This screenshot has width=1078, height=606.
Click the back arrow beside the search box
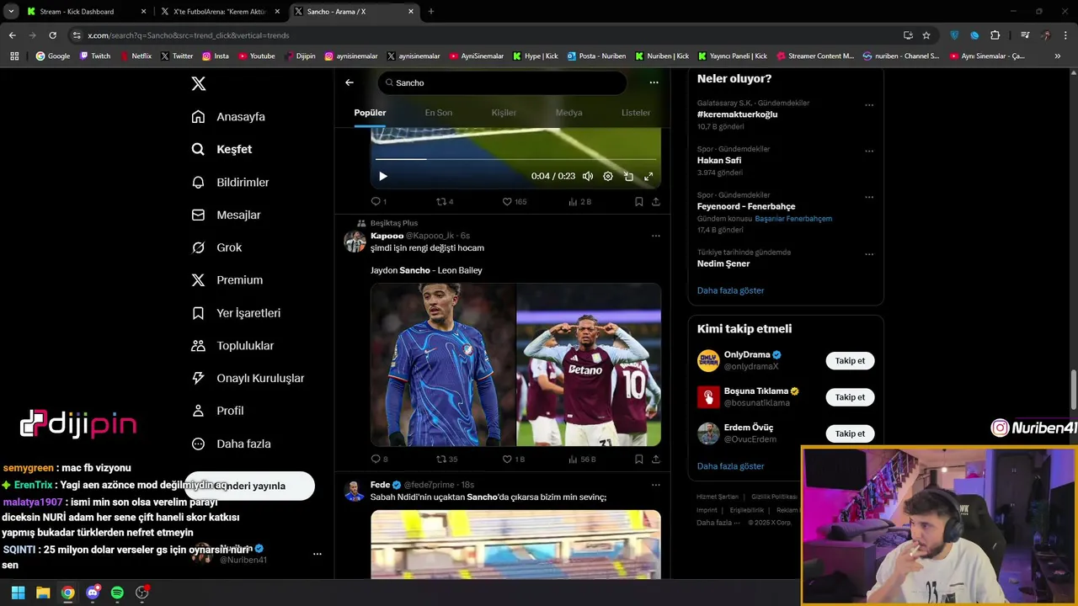350,82
